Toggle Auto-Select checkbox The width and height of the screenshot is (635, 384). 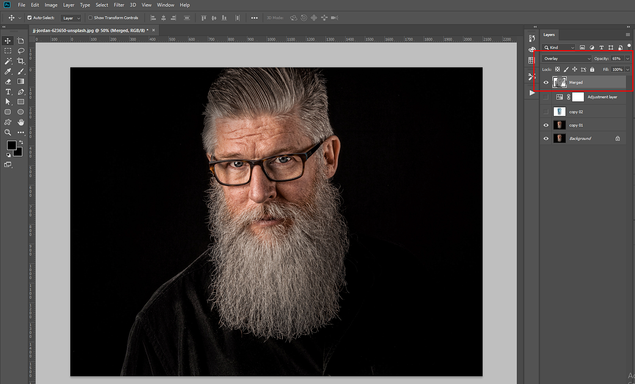pos(29,18)
